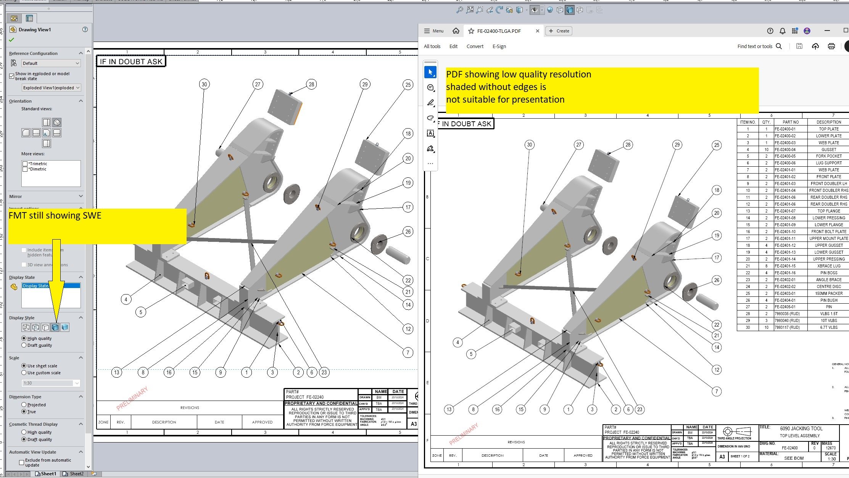Collapse the Display State section
Screen dimensions: 849x478
tap(81, 277)
